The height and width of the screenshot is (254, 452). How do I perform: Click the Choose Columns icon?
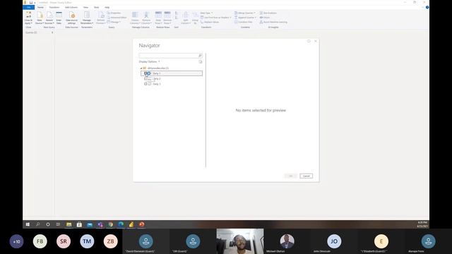135,15
